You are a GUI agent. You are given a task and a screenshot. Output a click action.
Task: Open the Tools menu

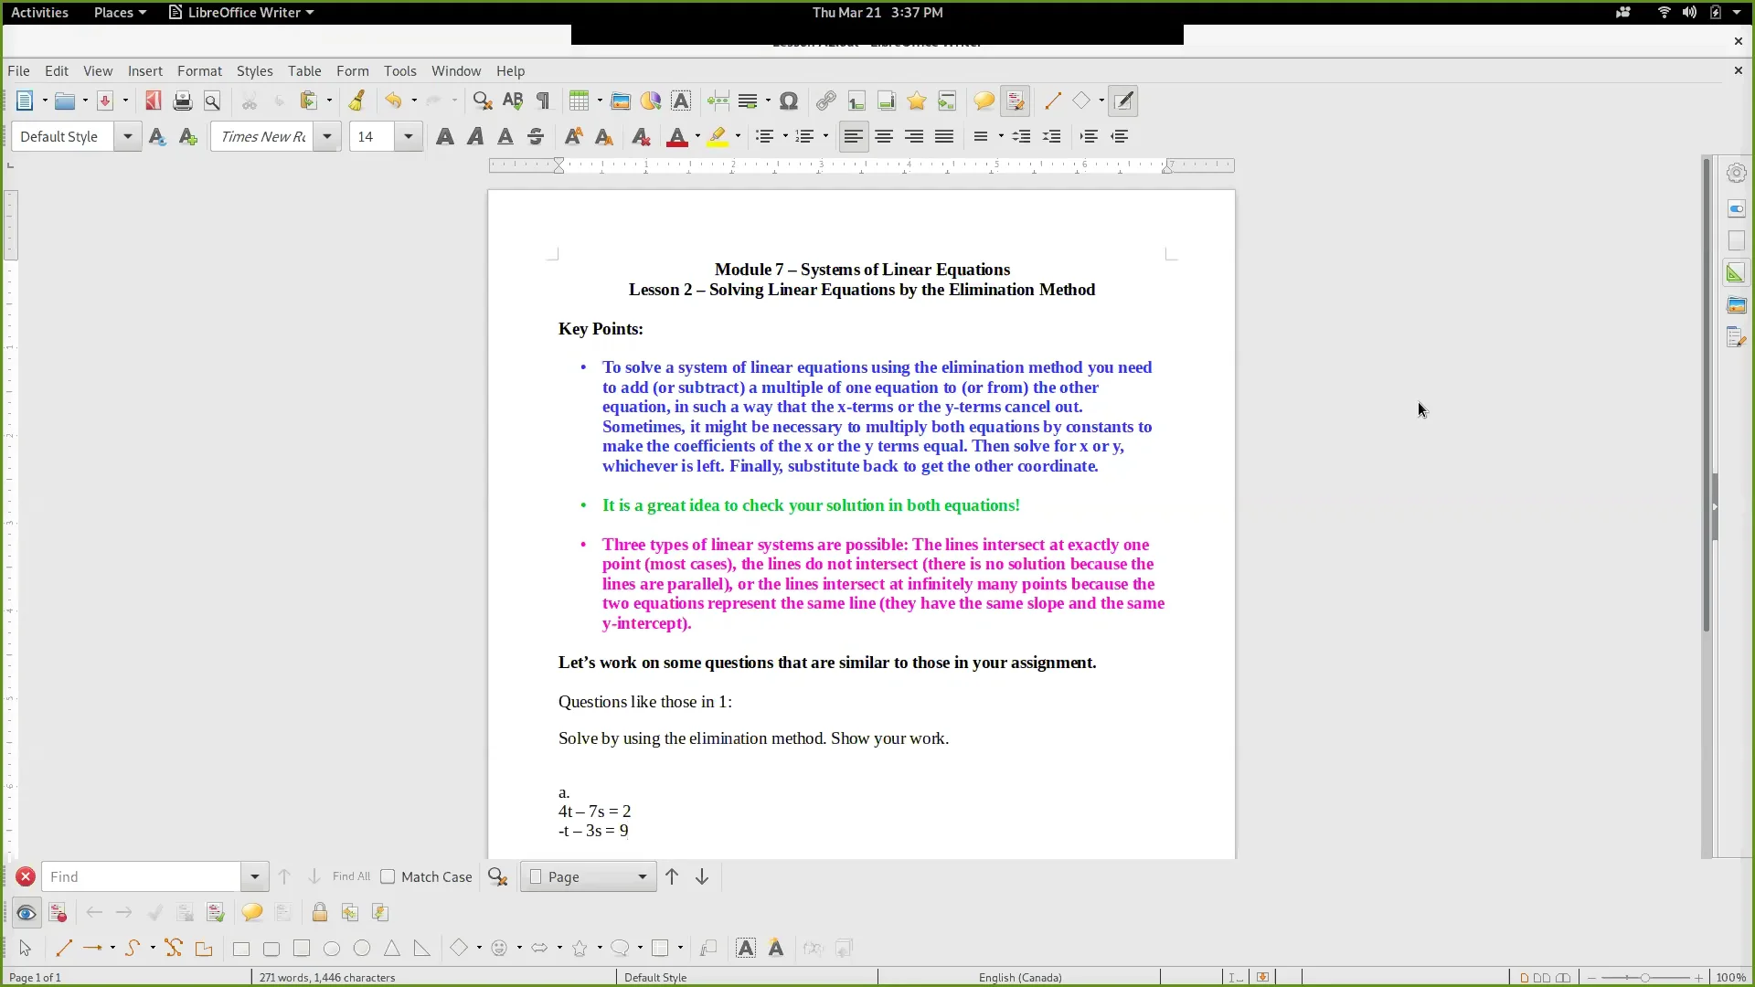click(399, 70)
